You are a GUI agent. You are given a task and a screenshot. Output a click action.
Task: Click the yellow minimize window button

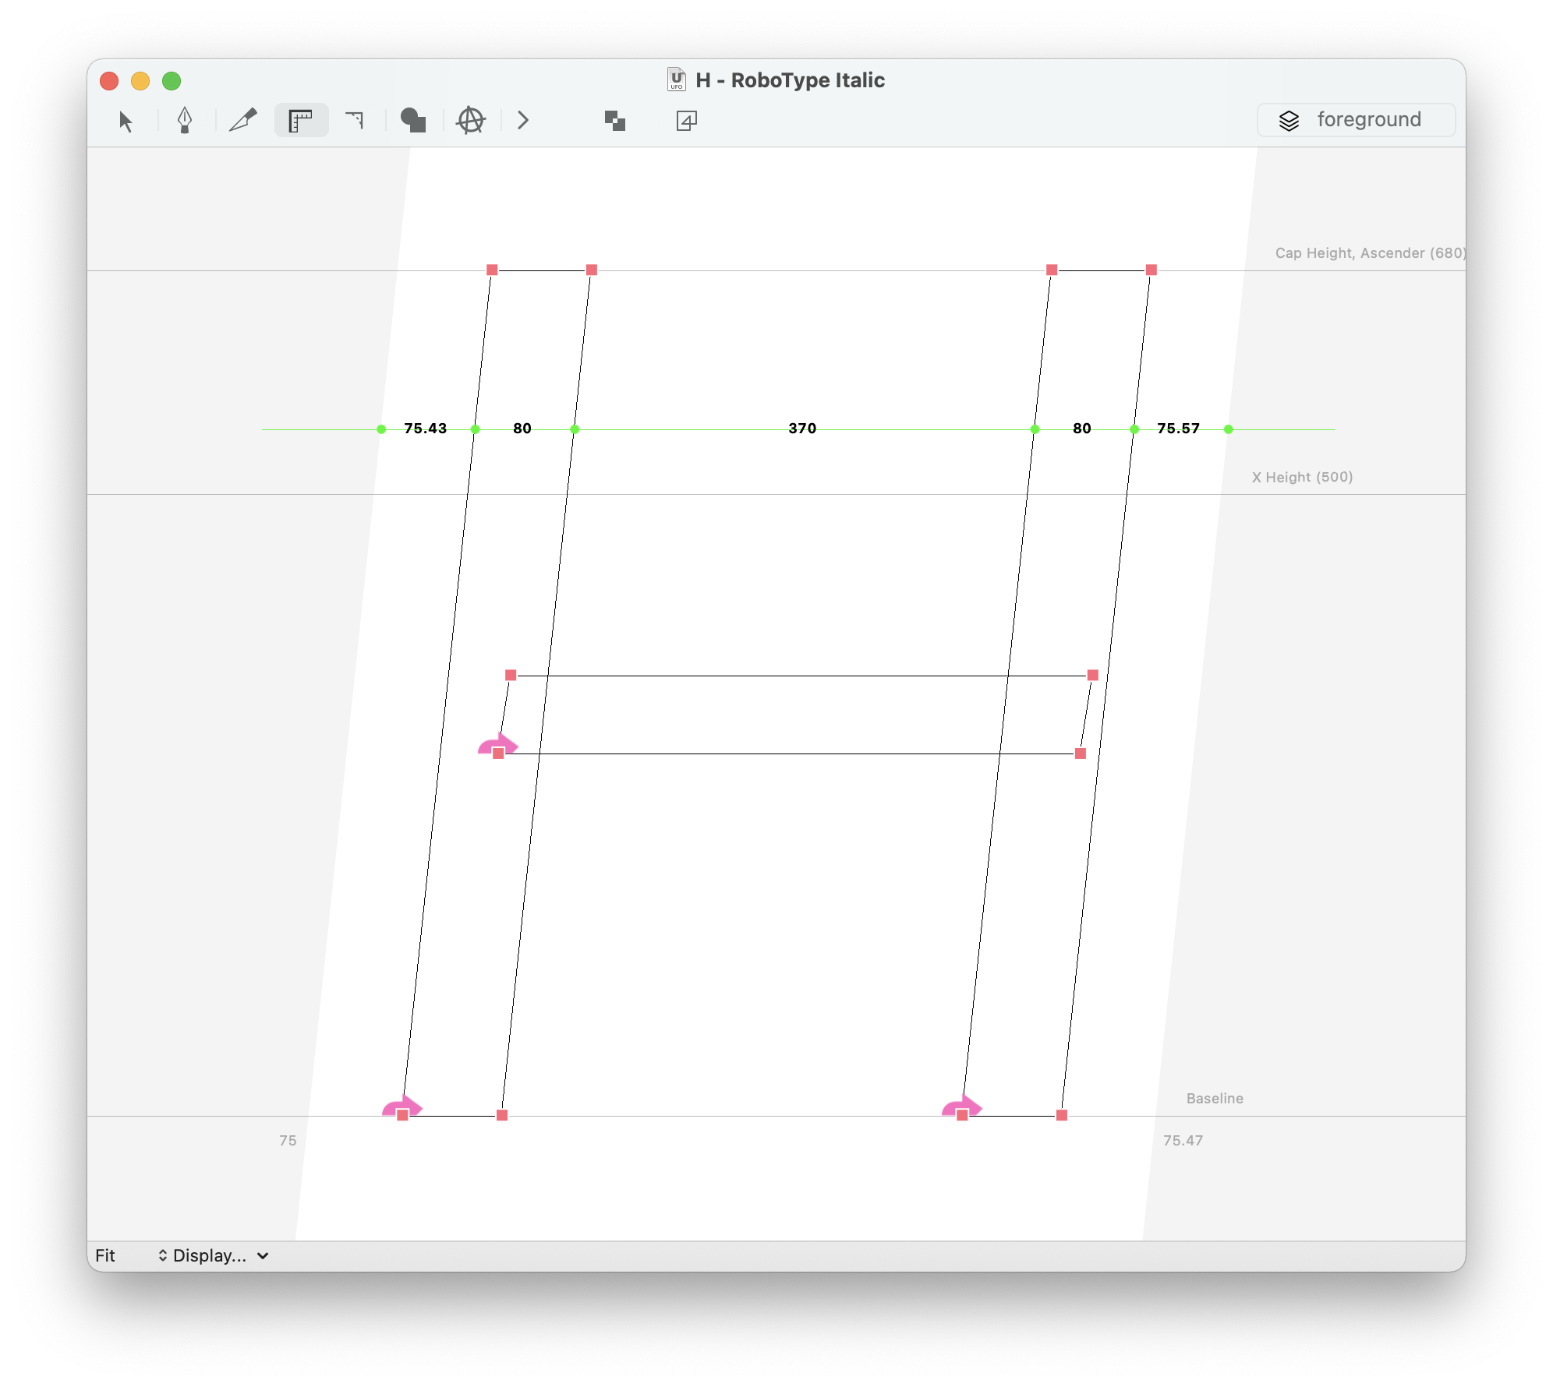140,81
